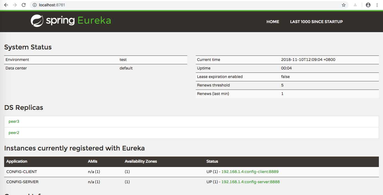Viewport: 383px width, 195px height.
Task: Select the n/a (1) cell in CONFIG-CLIENT row
Action: click(94, 172)
